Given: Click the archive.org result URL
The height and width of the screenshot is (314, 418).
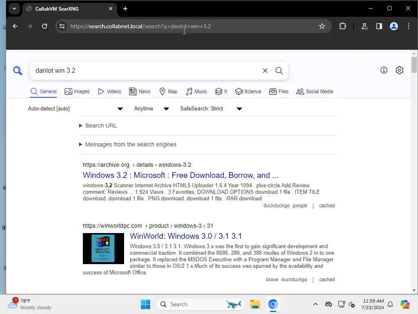Looking at the screenshot, I should 137,165.
